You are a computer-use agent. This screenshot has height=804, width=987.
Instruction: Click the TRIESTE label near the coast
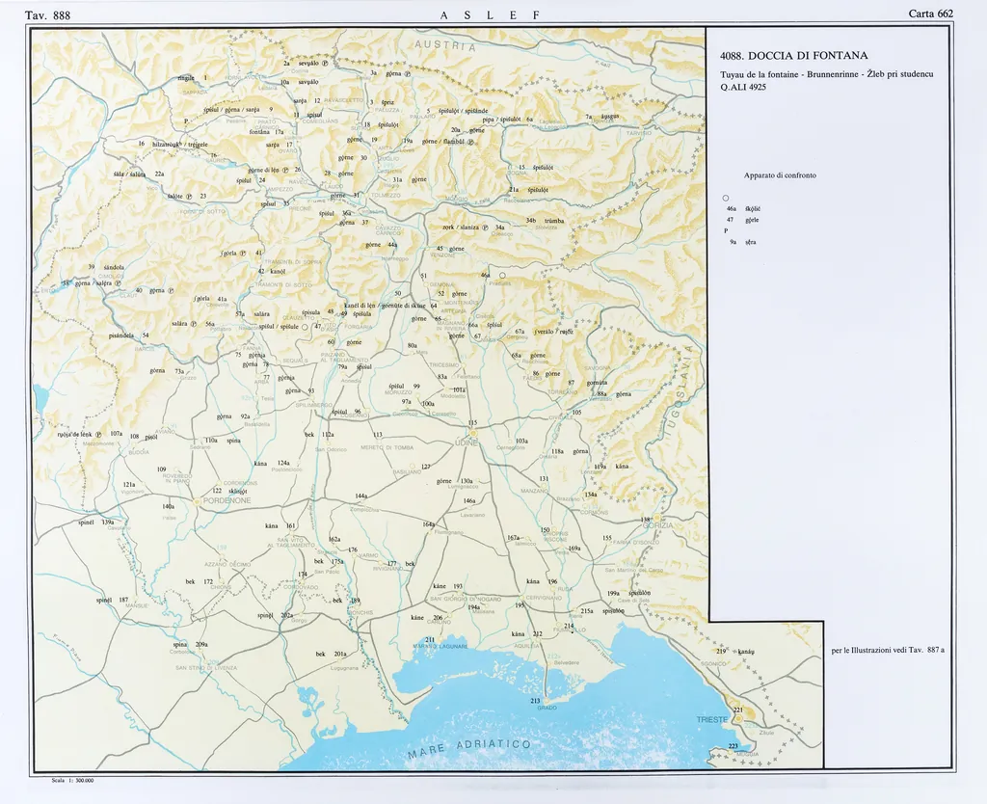point(711,720)
